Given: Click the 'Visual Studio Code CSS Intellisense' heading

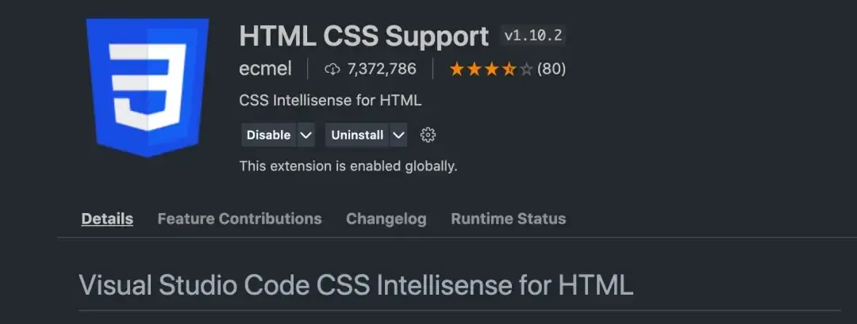Looking at the screenshot, I should [355, 284].
